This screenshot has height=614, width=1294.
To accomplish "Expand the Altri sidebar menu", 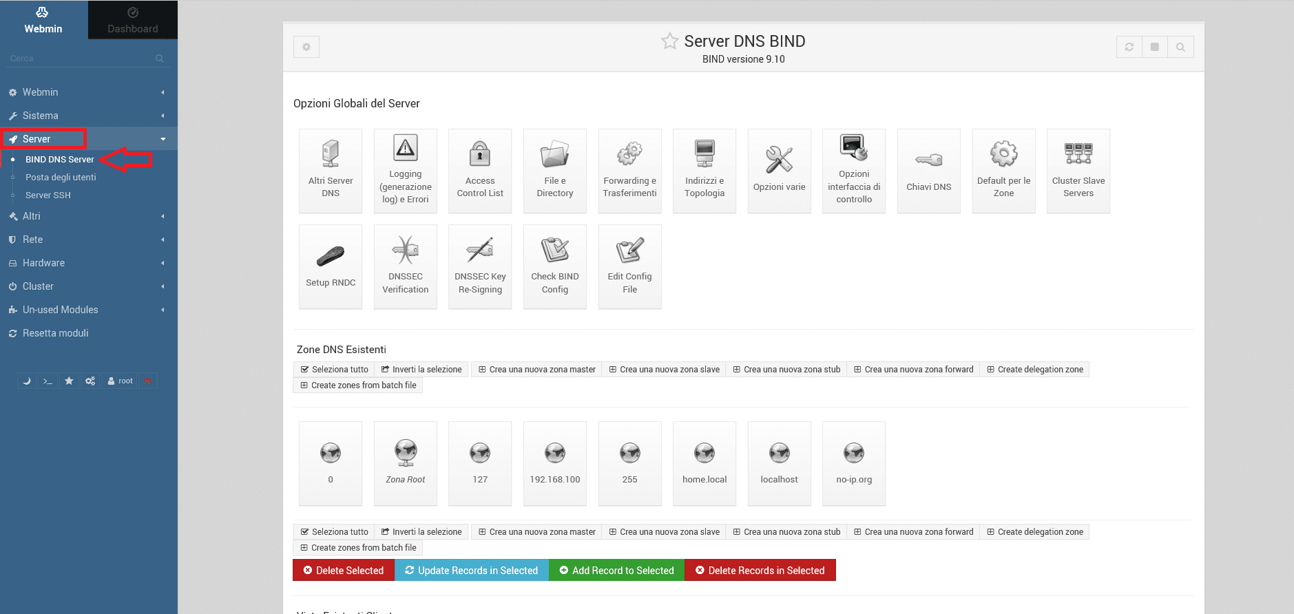I will [x=89, y=216].
